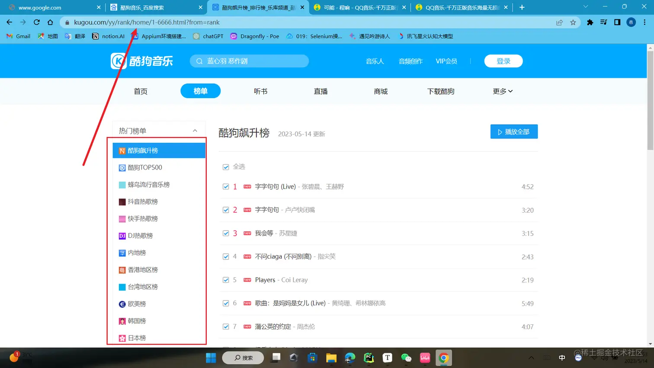The width and height of the screenshot is (654, 368).
Task: Open the VIP会员 link
Action: [446, 61]
